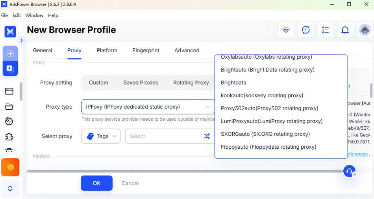The height and width of the screenshot is (199, 374).
Task: Maximize the AdsPower window
Action: pos(349,4)
